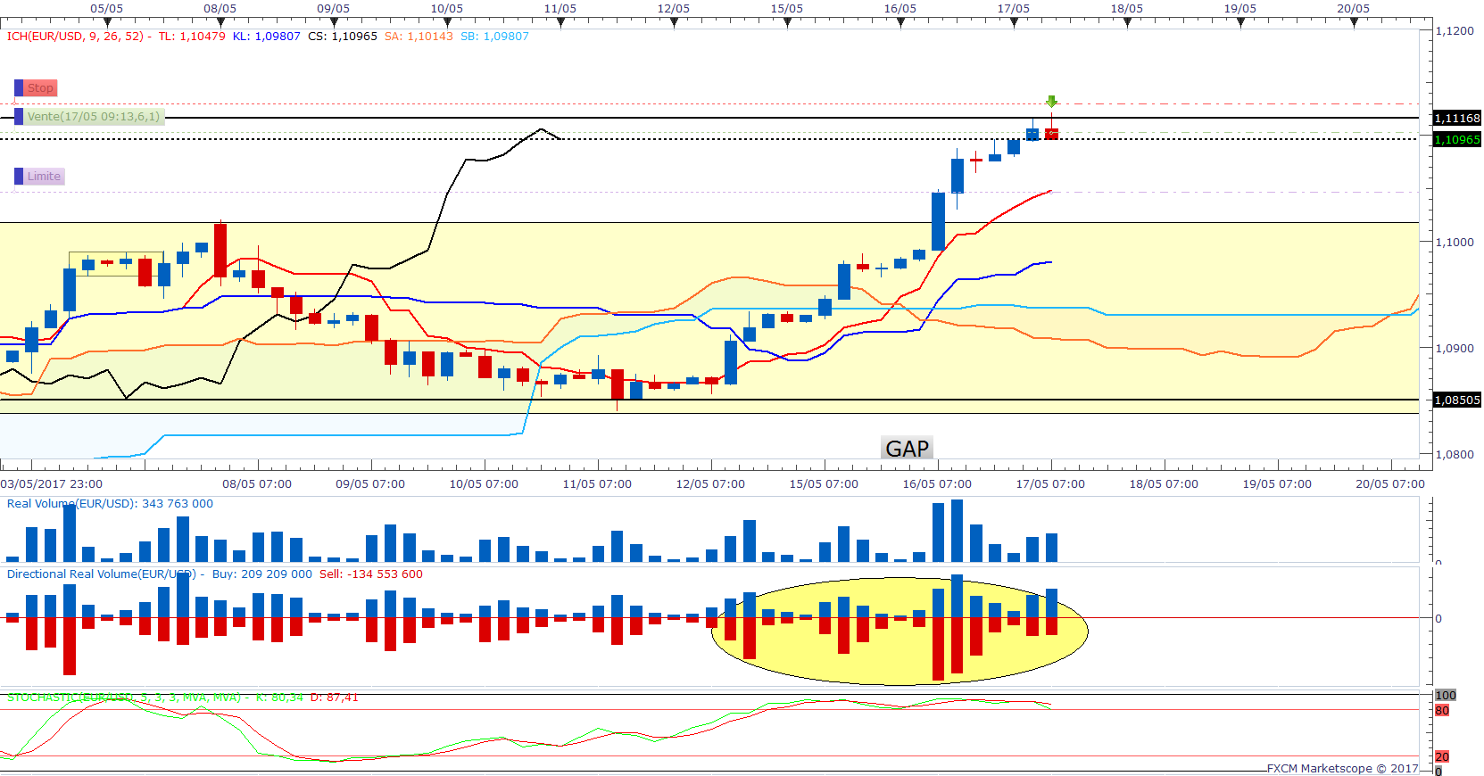The image size is (1484, 776).
Task: Click the TL: 1,10479 Ichimoku value
Action: pos(192,37)
